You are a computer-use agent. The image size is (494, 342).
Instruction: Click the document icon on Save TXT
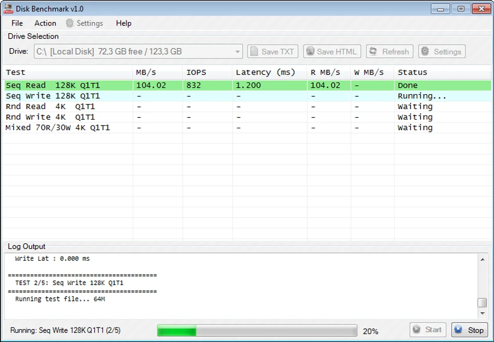pyautogui.click(x=254, y=51)
